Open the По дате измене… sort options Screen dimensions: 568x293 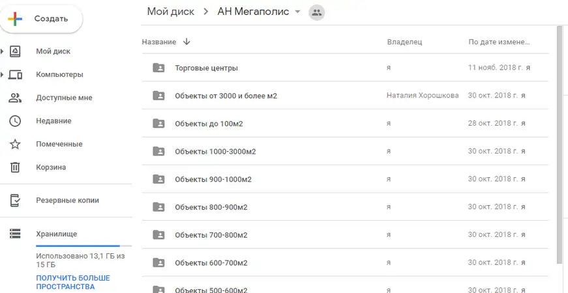coord(499,42)
